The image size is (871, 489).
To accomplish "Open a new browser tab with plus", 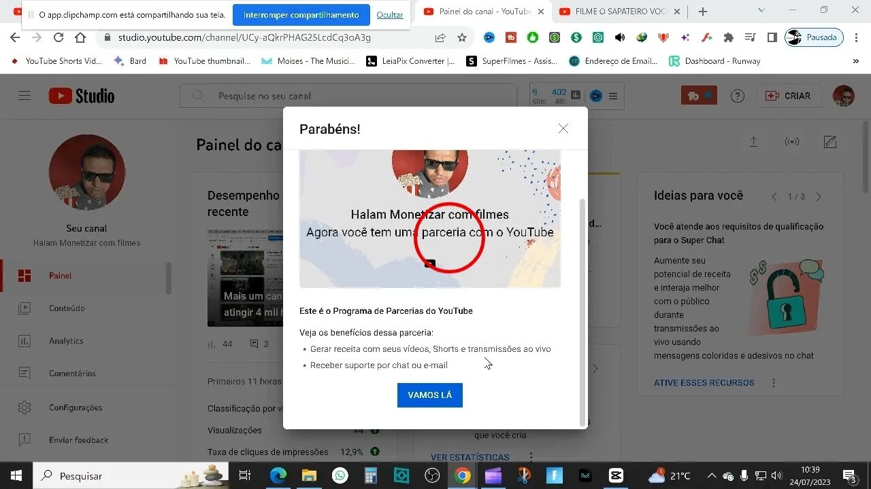I will coord(703,12).
